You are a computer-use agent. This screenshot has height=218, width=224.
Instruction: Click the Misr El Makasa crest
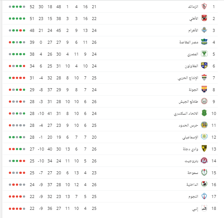pyautogui.click(x=204, y=42)
